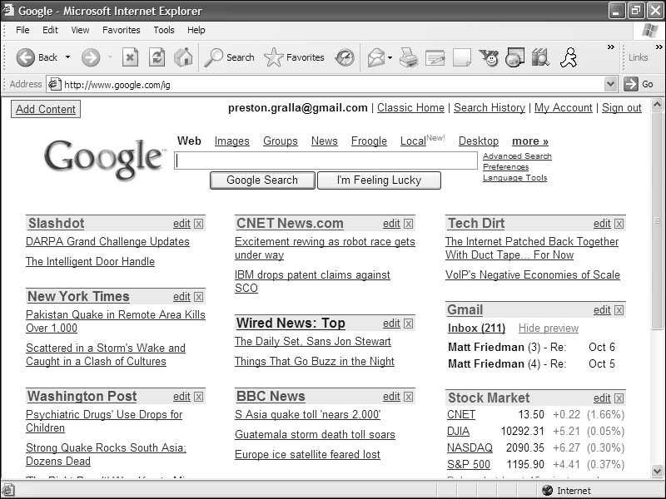The image size is (666, 499).
Task: Expand the address bar dropdown
Action: pos(610,84)
